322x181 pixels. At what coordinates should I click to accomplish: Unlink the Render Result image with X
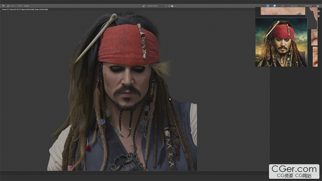click(x=175, y=6)
